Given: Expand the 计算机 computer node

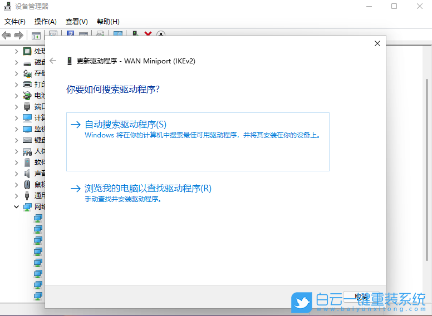Looking at the screenshot, I should 17,118.
